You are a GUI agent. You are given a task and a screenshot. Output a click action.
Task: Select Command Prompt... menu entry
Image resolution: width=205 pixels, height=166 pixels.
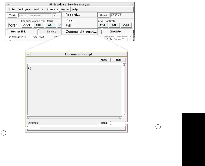pos(80,32)
